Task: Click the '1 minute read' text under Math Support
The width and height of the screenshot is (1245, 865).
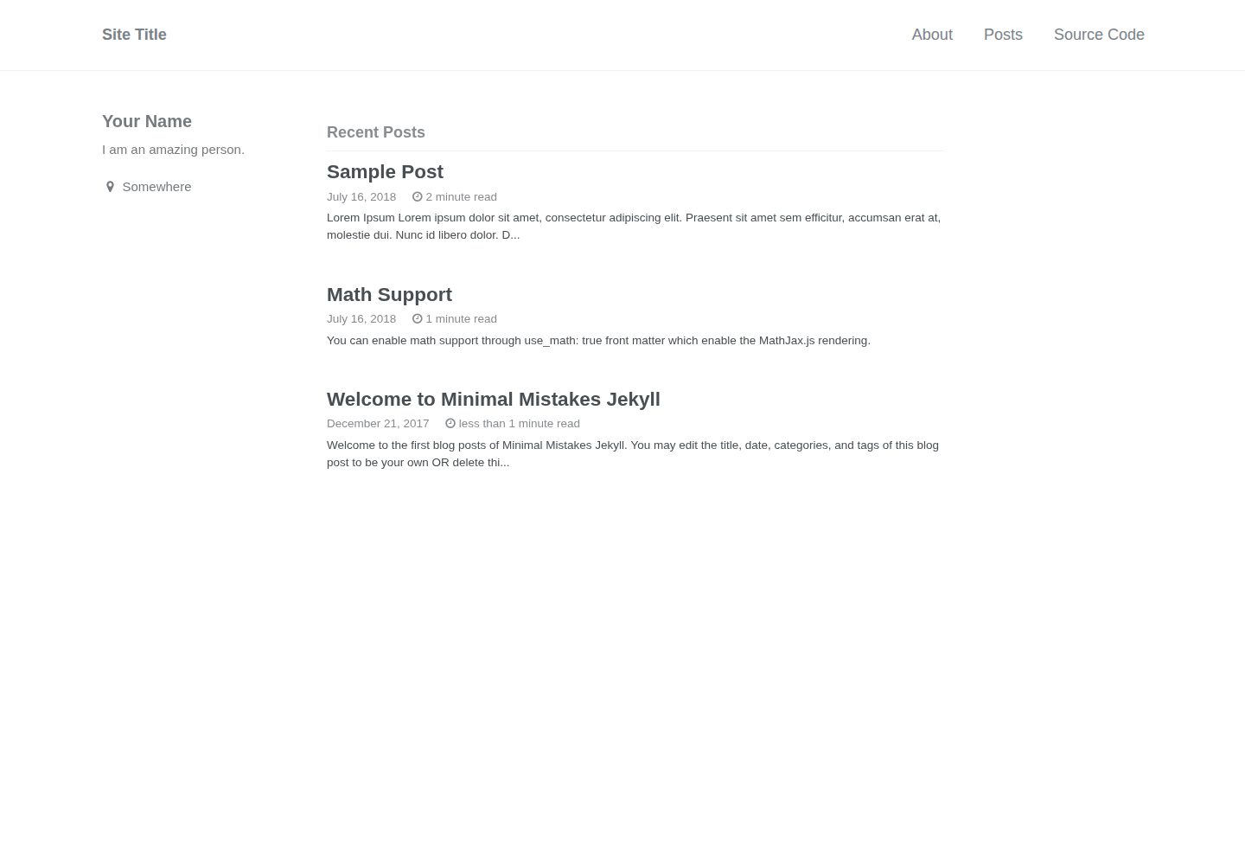Action: click(461, 319)
